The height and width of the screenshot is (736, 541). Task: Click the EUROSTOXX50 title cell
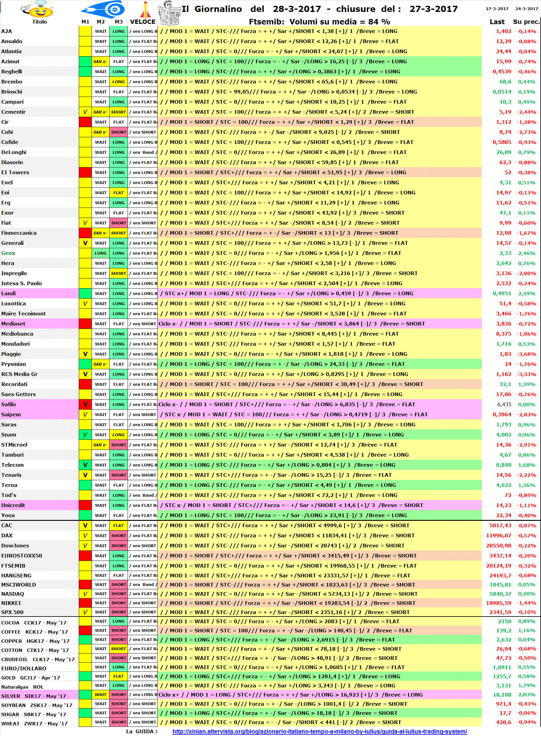coord(39,556)
